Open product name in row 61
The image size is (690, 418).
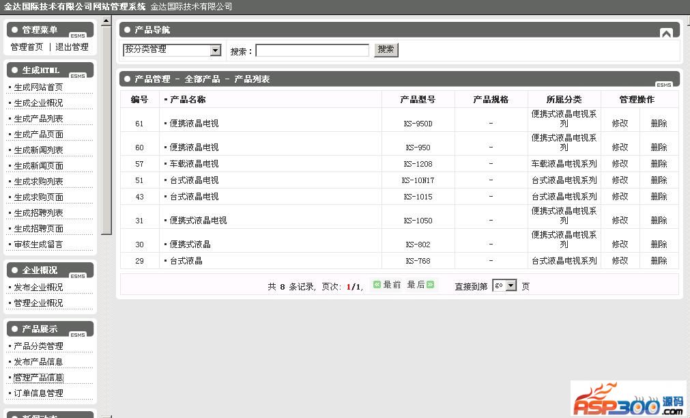[194, 124]
